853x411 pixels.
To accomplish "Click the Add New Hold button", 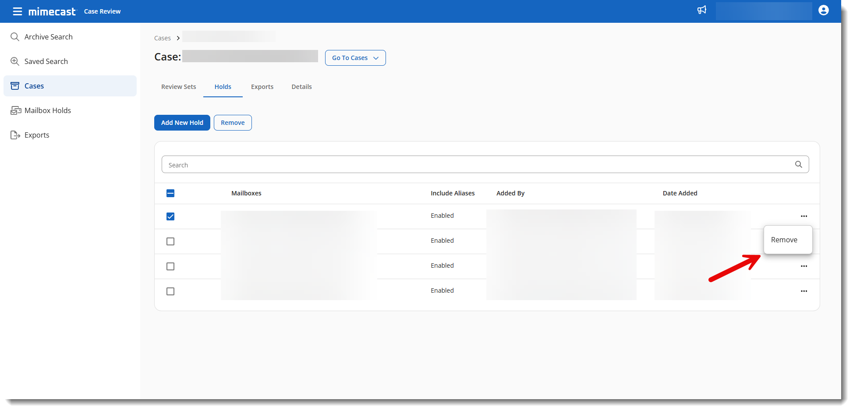I will [x=182, y=123].
